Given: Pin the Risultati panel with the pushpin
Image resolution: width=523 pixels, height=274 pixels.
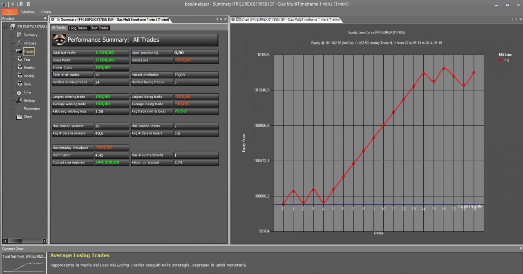Looking at the screenshot, I should [x=45, y=18].
